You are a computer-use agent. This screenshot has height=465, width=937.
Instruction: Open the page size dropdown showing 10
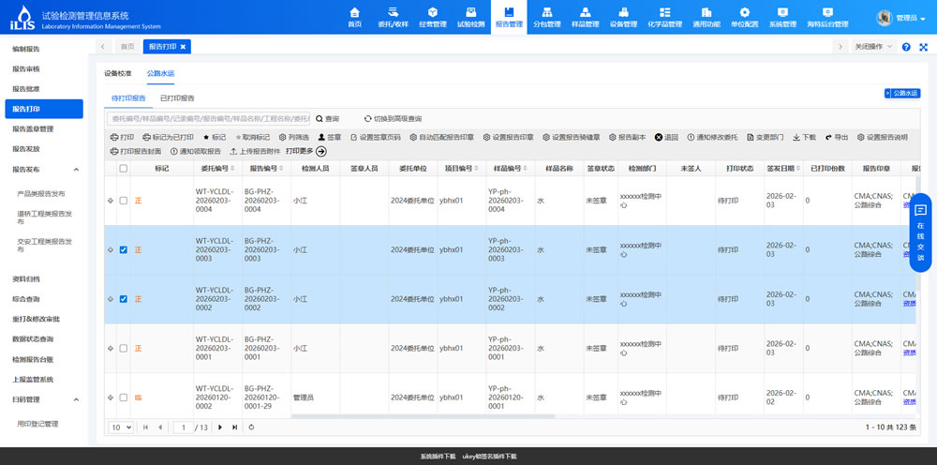pos(121,427)
